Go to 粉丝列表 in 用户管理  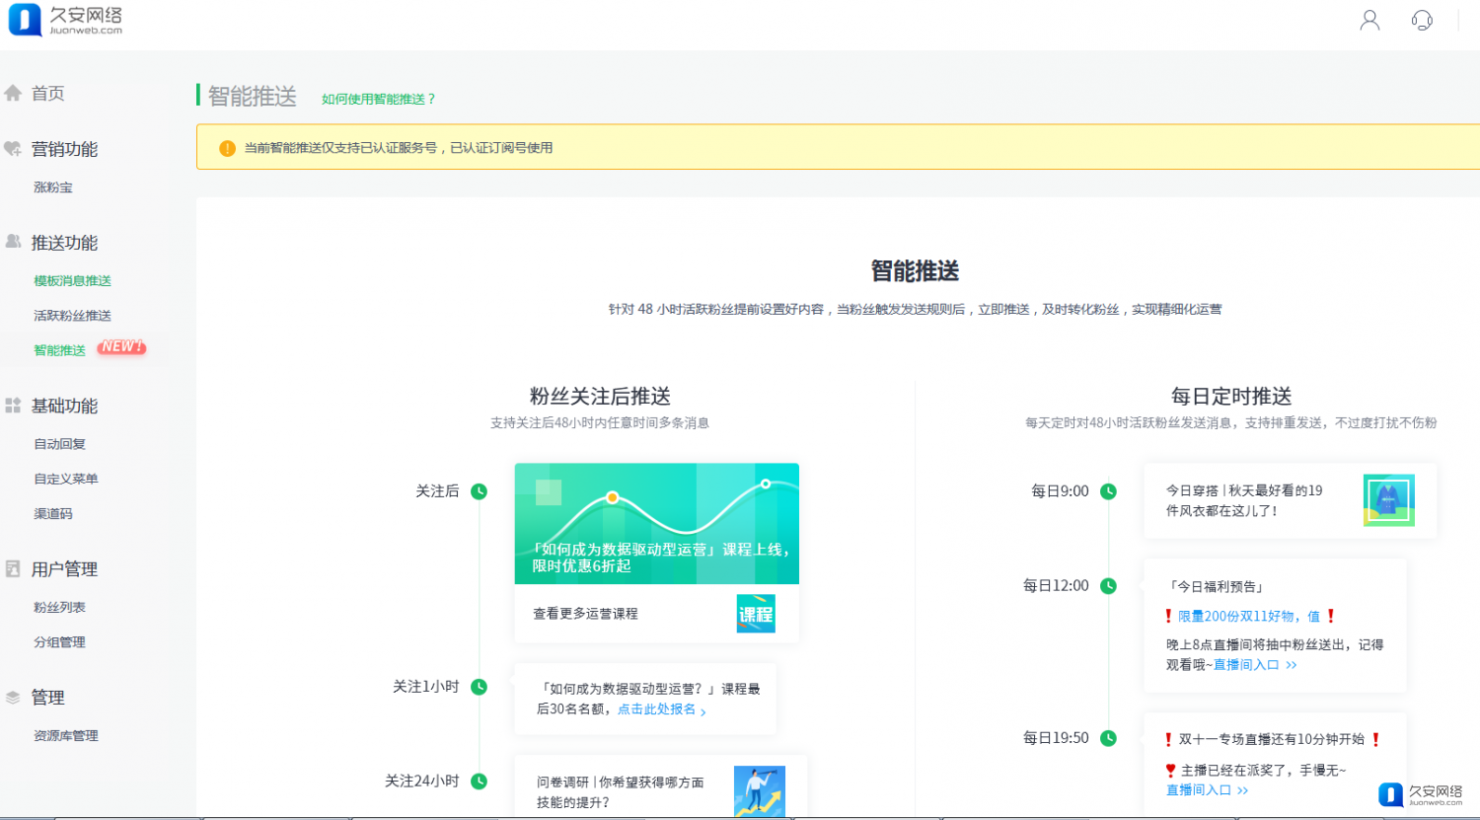point(59,608)
